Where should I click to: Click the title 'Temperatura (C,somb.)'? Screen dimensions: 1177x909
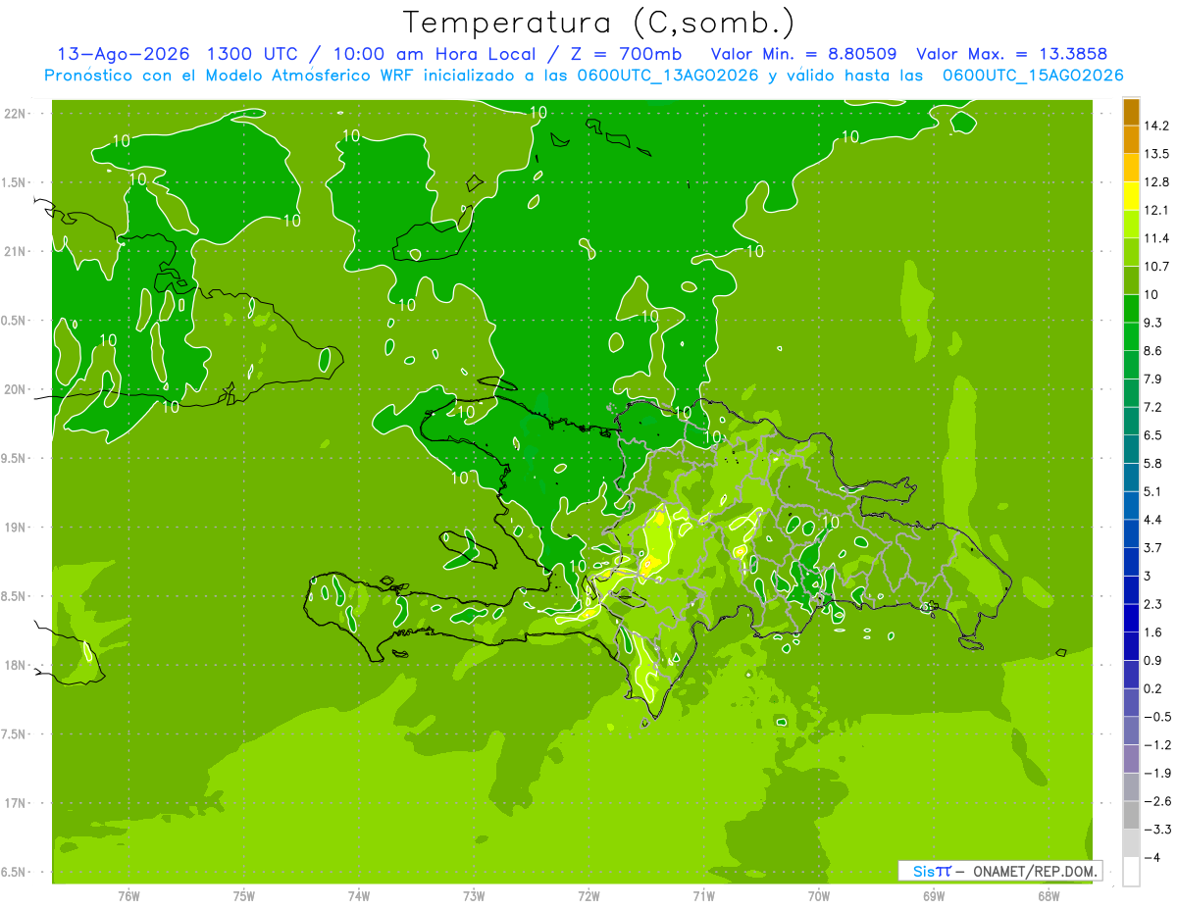click(599, 23)
